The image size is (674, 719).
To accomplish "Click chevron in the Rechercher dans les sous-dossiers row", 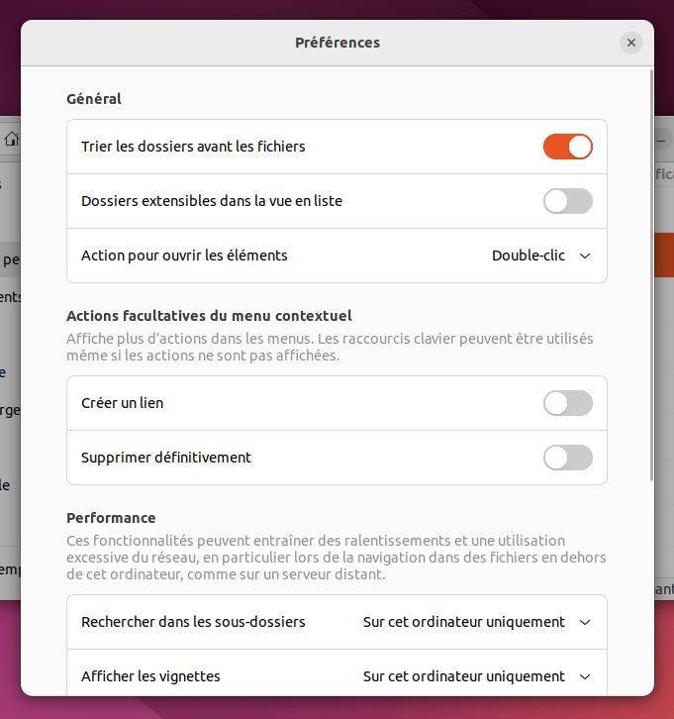I will tap(585, 623).
